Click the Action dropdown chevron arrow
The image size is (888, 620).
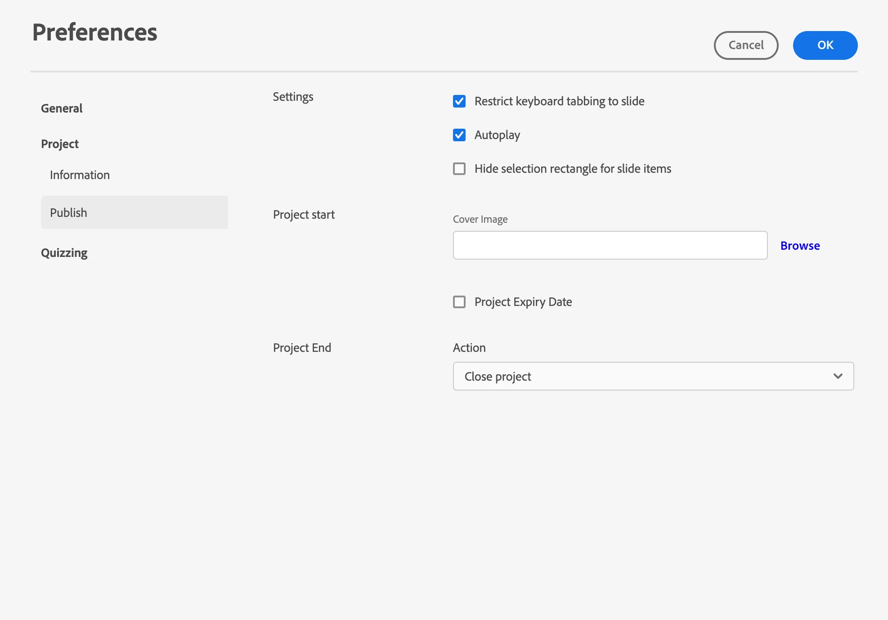point(838,376)
